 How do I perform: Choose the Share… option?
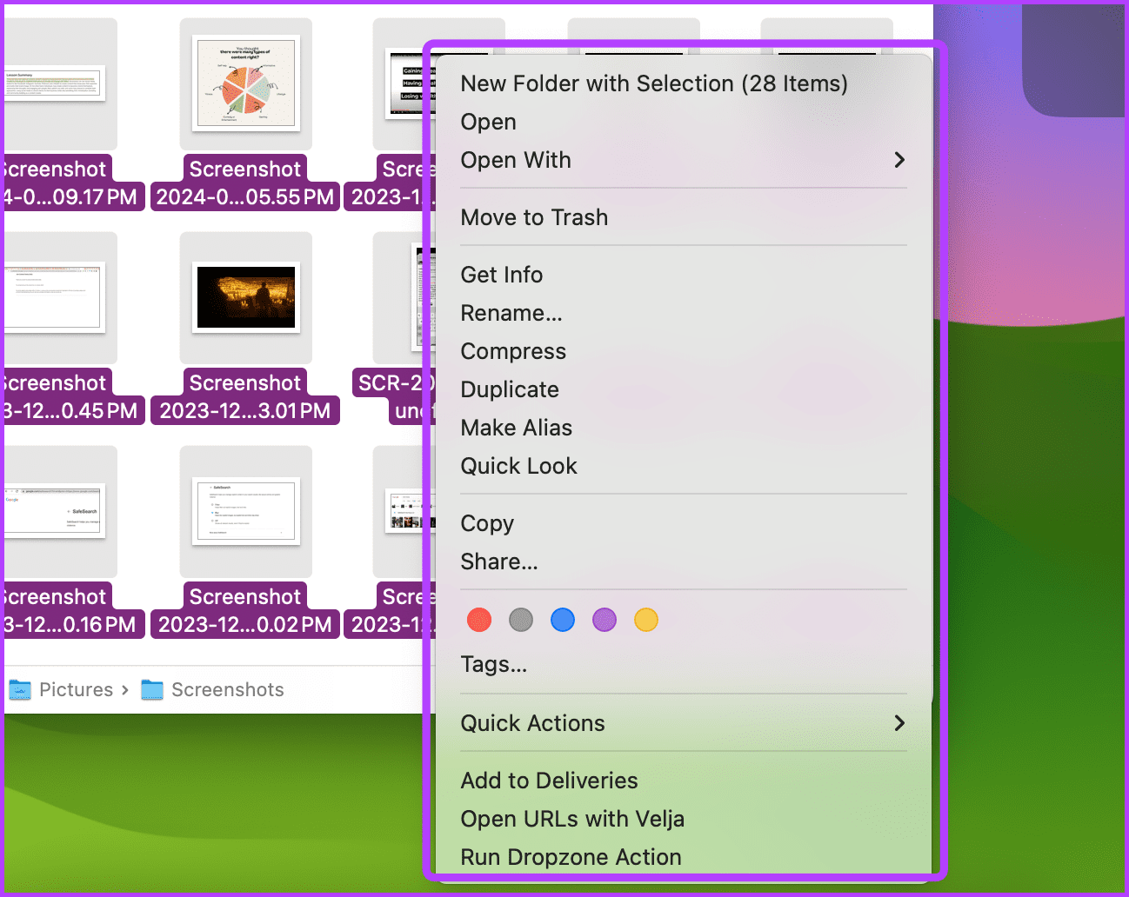pyautogui.click(x=499, y=561)
